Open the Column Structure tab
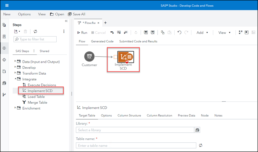The height and width of the screenshot is (152, 258). (129, 115)
